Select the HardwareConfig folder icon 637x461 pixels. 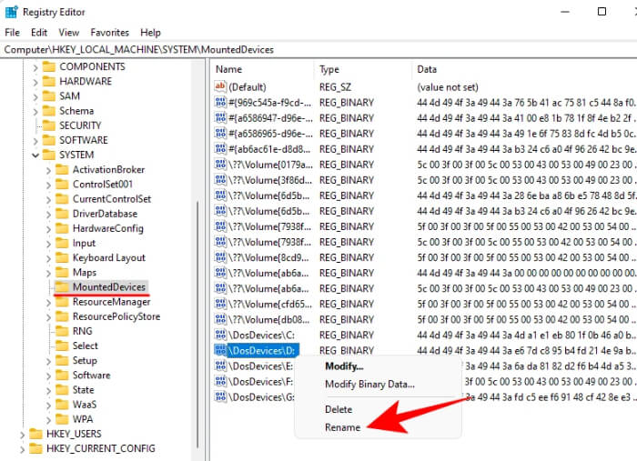click(62, 228)
